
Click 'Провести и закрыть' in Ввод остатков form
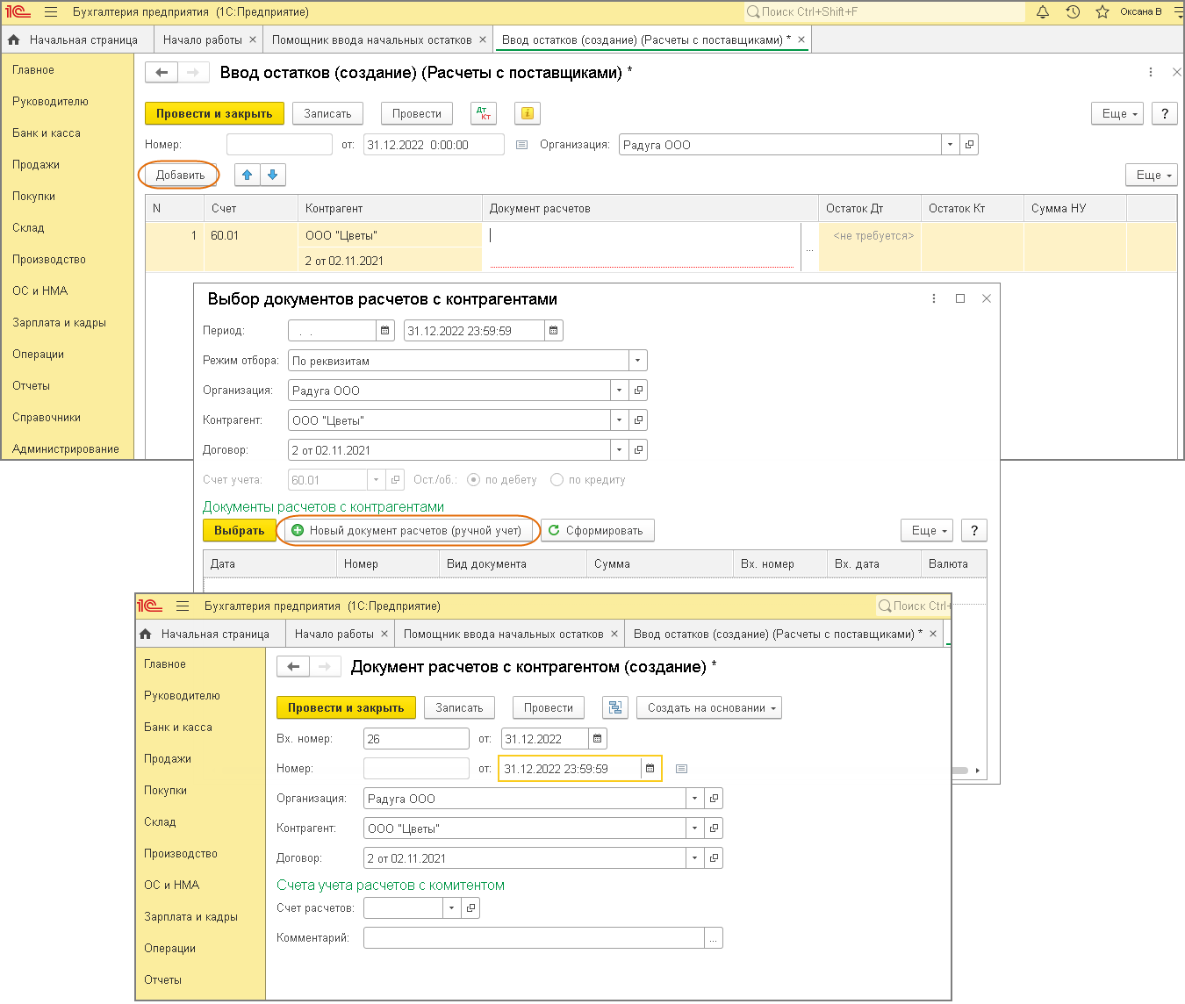(x=214, y=113)
